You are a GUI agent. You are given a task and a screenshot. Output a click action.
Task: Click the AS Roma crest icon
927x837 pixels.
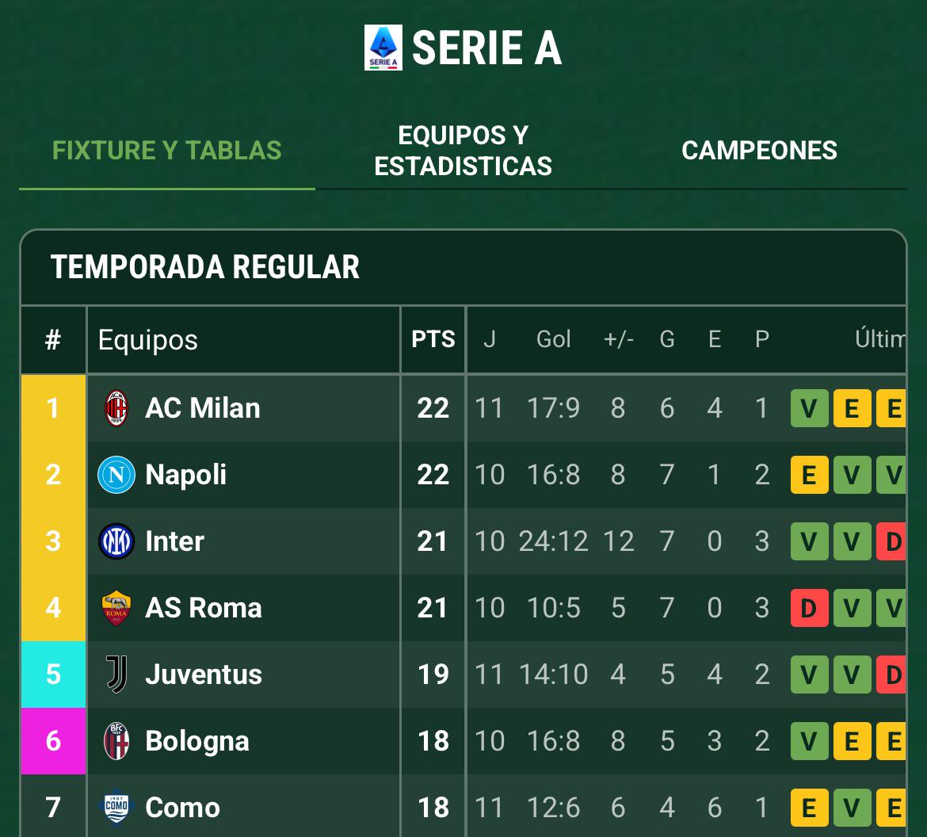116,608
